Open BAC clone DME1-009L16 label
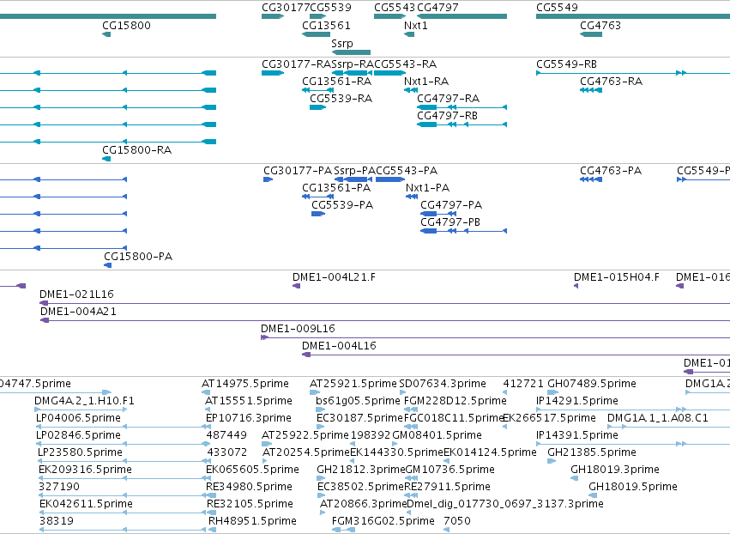The height and width of the screenshot is (534, 730). coord(298,329)
